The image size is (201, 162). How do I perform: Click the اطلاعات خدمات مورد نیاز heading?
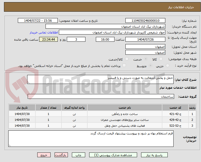coord(178,88)
